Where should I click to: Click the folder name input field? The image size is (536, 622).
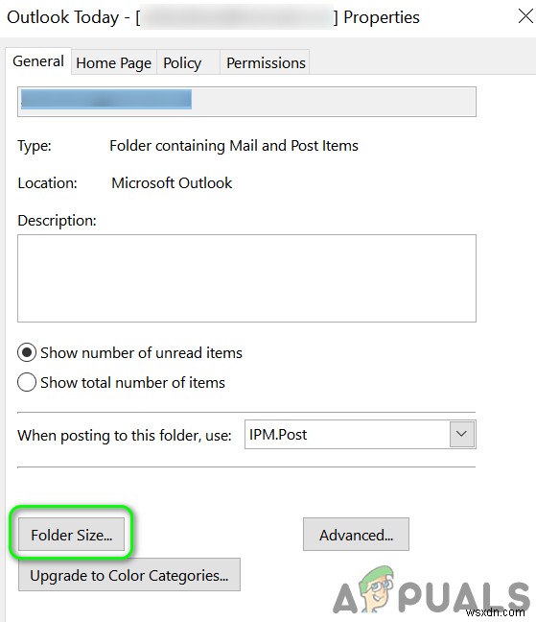point(246,102)
